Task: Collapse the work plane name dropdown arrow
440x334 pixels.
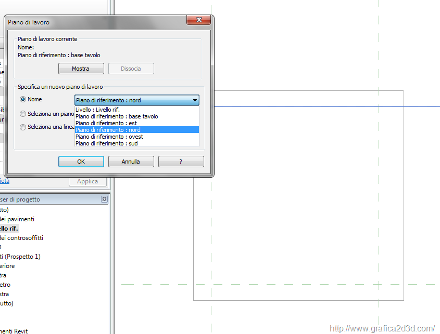Action: tap(195, 100)
